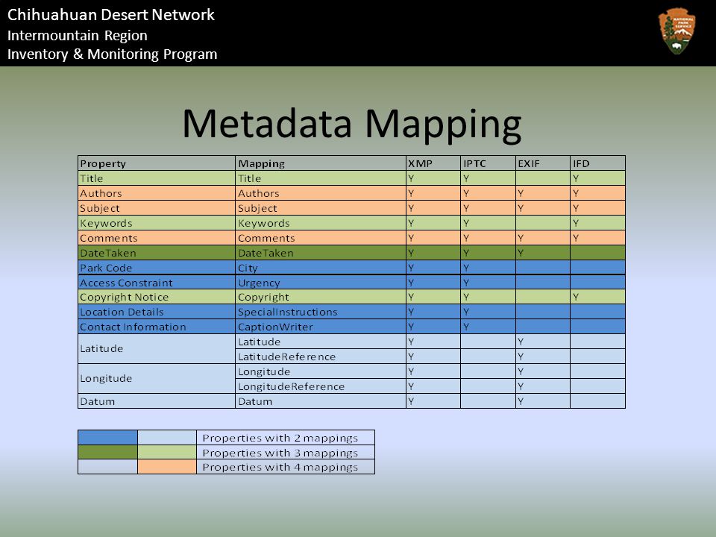Select the Metadata Mapping slide title
Image resolution: width=716 pixels, height=537 pixels.
[351, 123]
